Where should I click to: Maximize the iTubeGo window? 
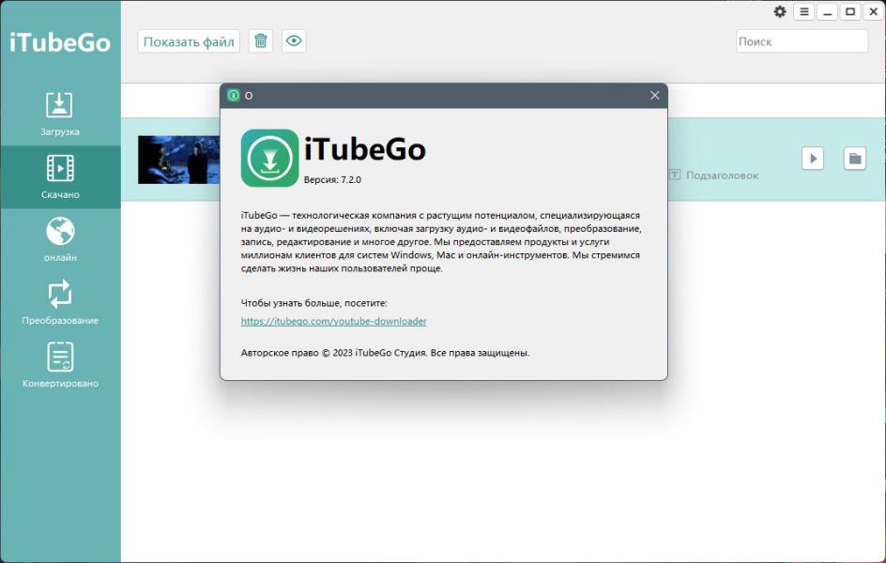(x=849, y=11)
